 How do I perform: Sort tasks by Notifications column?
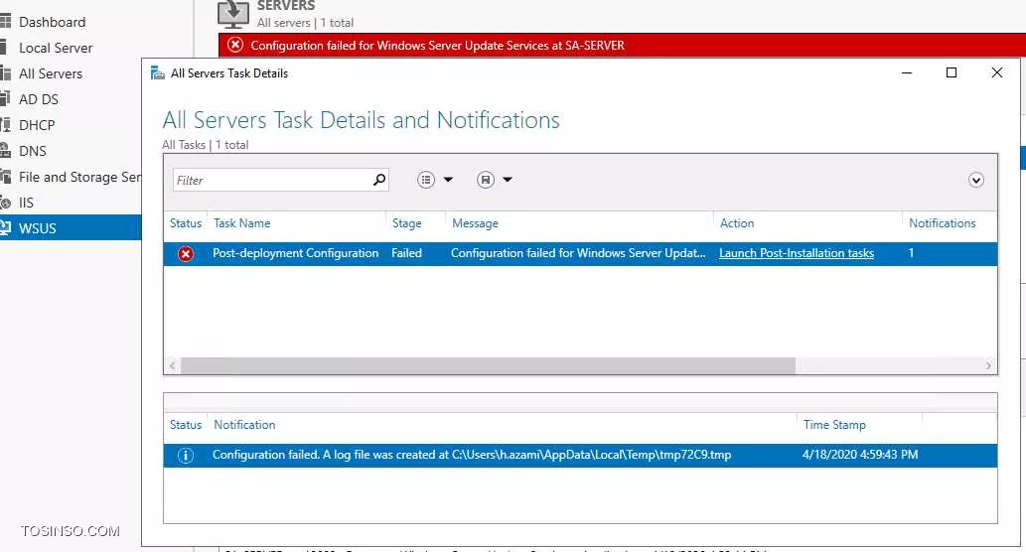point(943,223)
